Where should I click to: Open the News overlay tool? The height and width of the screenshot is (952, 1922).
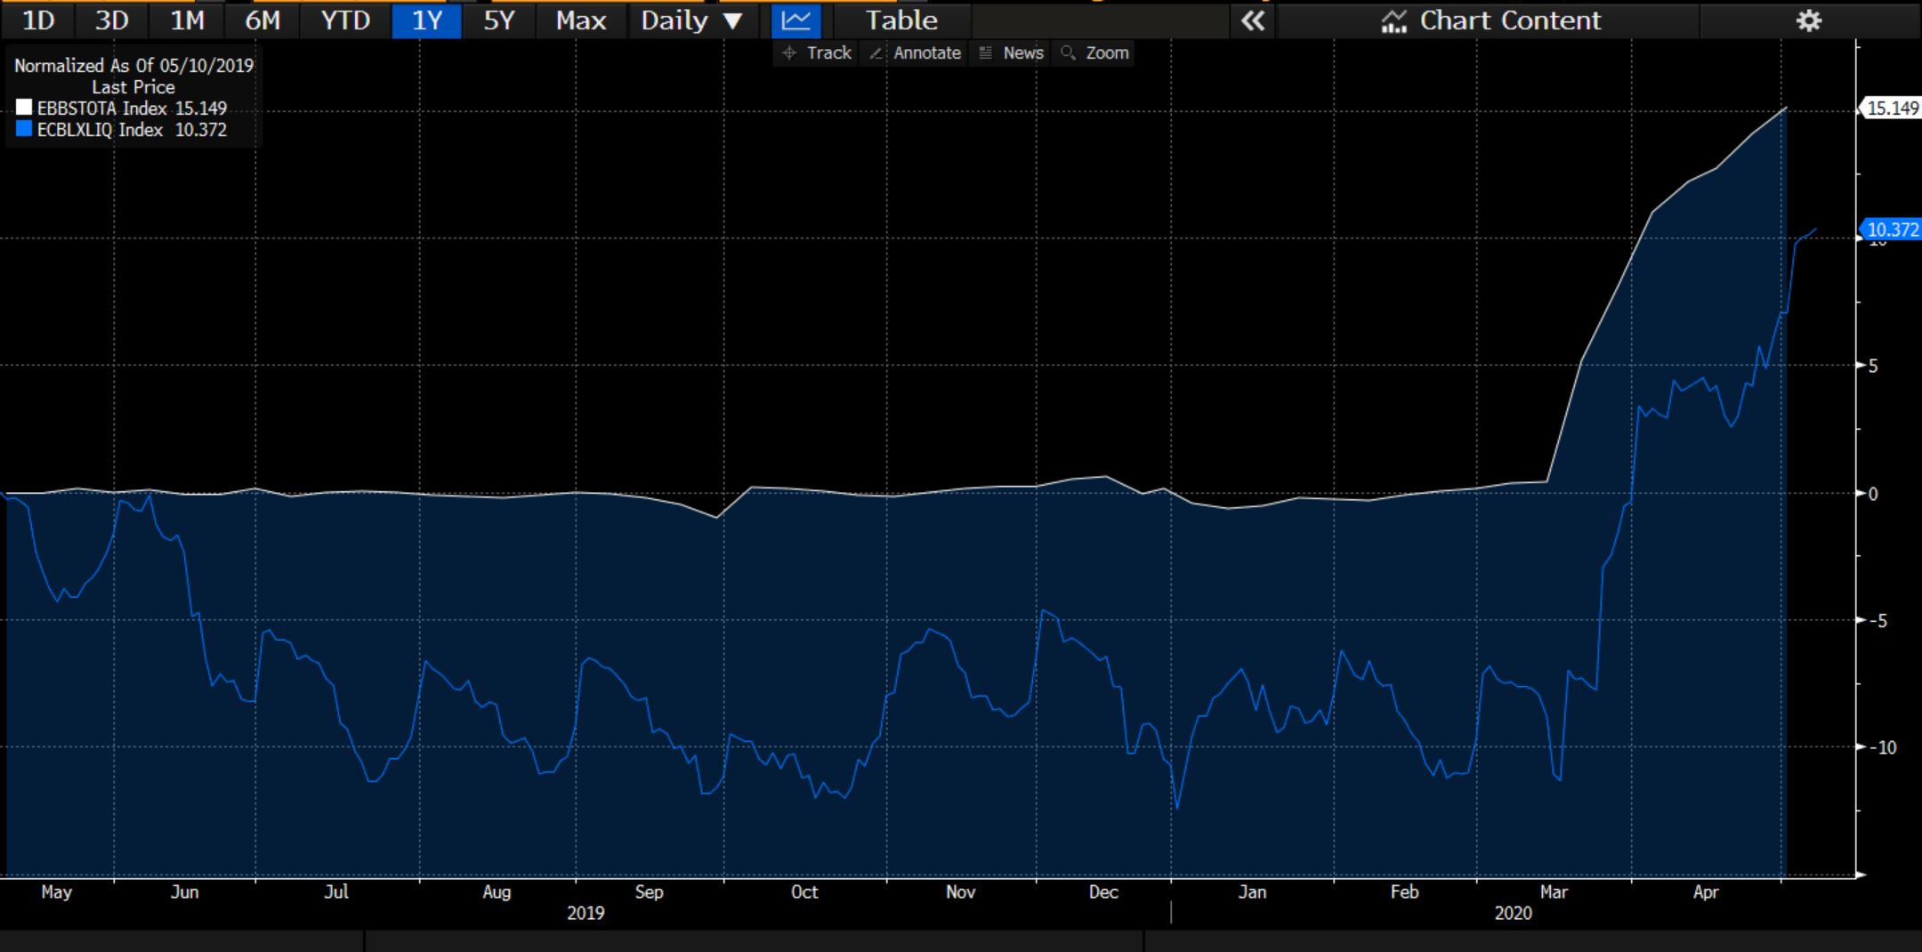coord(1012,52)
